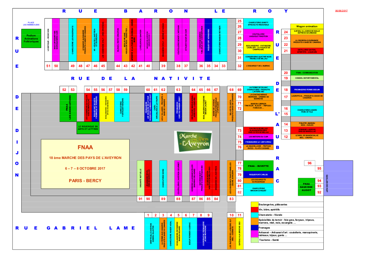Viewport: 366px width, 259px height.
Task: Click stall number 51
Action: (x=48, y=66)
